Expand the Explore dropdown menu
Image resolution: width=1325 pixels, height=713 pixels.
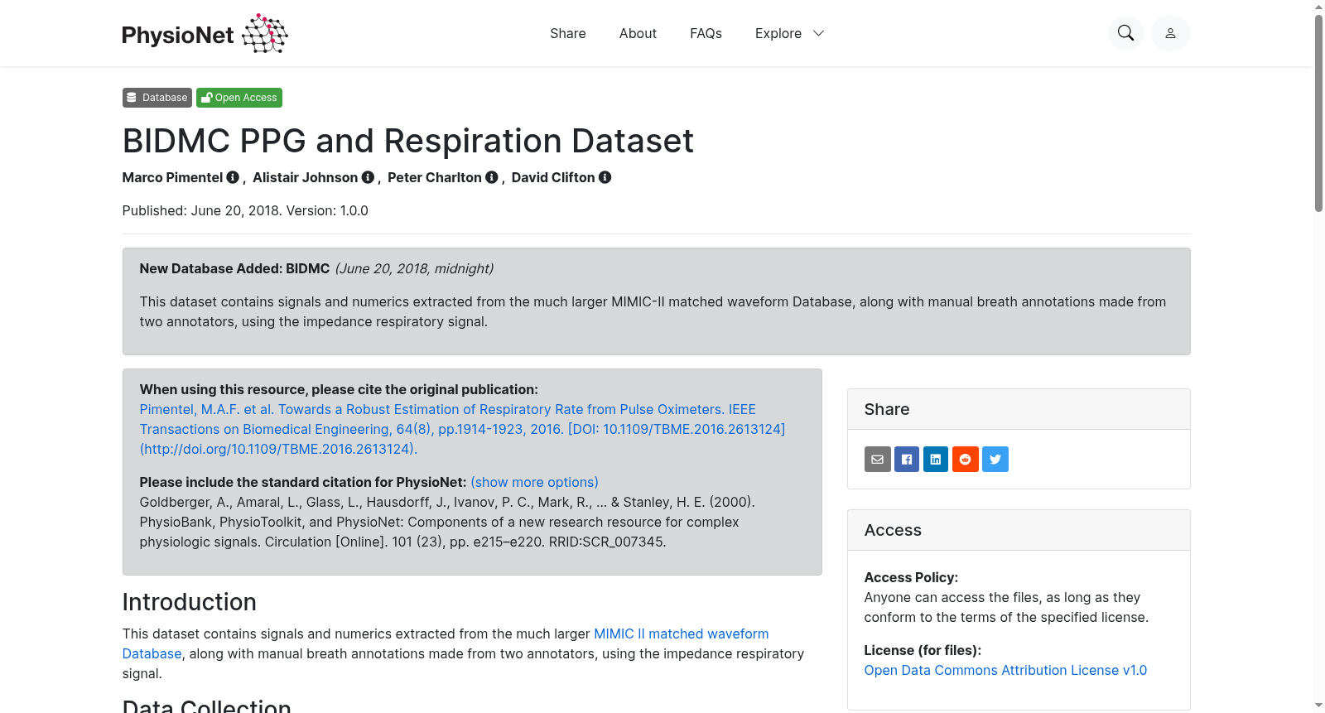[x=789, y=33]
